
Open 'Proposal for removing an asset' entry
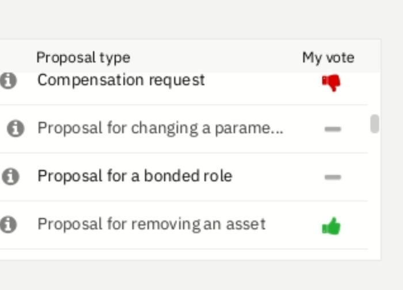click(151, 224)
